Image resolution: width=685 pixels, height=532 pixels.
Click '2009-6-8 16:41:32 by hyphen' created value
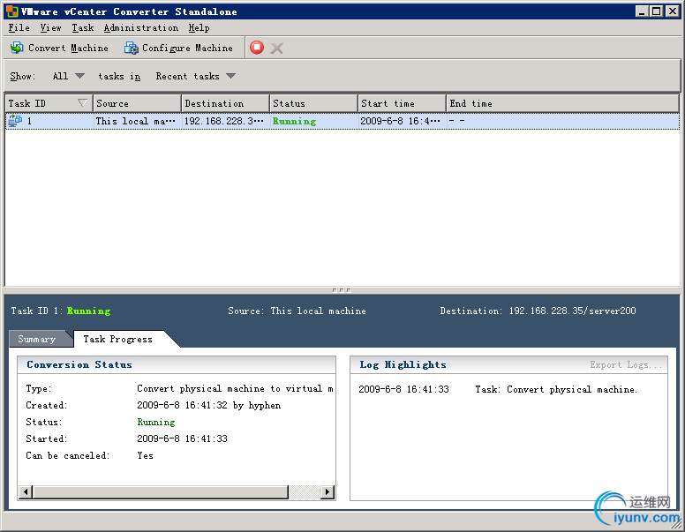(209, 405)
